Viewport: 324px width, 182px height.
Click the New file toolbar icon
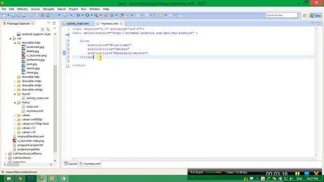click(4, 15)
